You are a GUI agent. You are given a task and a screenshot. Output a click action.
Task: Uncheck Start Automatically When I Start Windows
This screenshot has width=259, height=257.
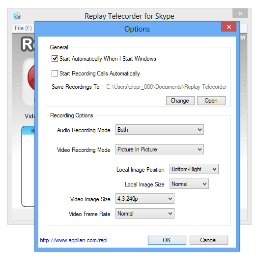pyautogui.click(x=55, y=59)
